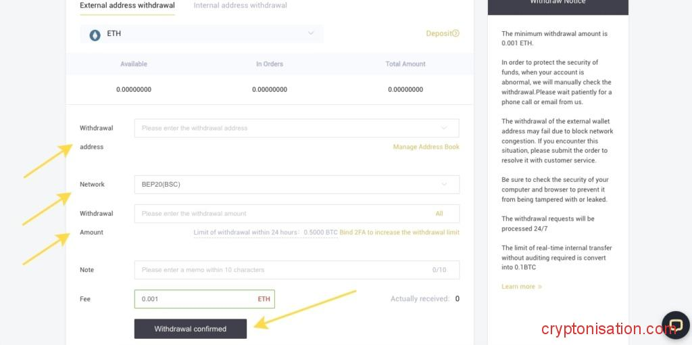Open the BEP20(BSC) network dropdown
This screenshot has height=345, width=692.
click(x=296, y=184)
